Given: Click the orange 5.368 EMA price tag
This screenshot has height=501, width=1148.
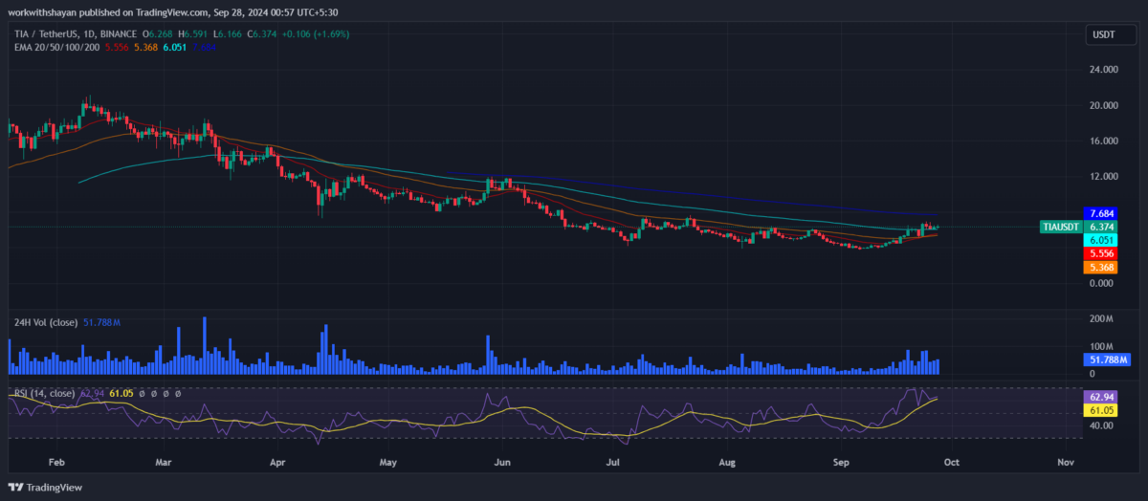Looking at the screenshot, I should tap(1098, 268).
